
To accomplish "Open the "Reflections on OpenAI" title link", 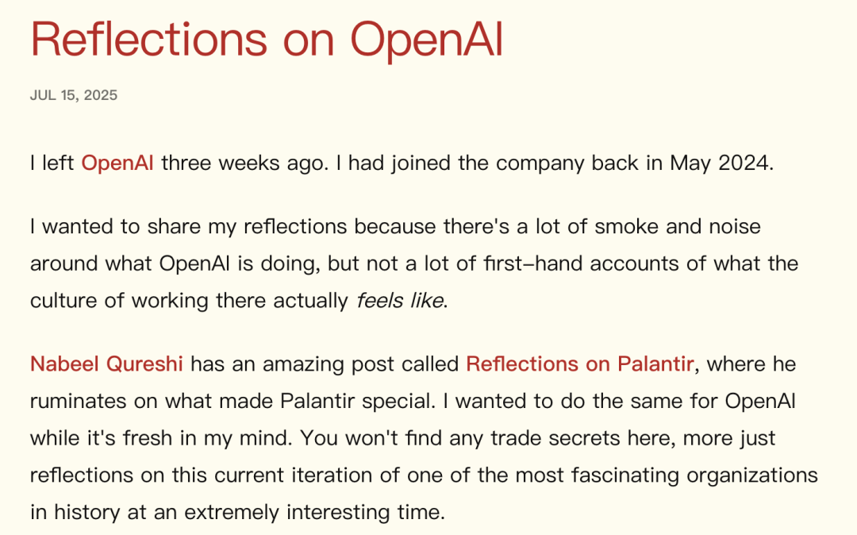I will coord(266,40).
